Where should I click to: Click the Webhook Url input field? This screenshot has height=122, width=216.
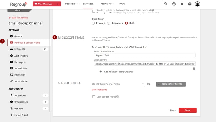(145, 64)
